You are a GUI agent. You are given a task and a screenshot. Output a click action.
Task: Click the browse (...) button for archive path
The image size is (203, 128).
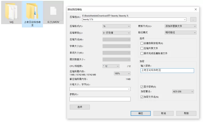[x=193, y=20]
